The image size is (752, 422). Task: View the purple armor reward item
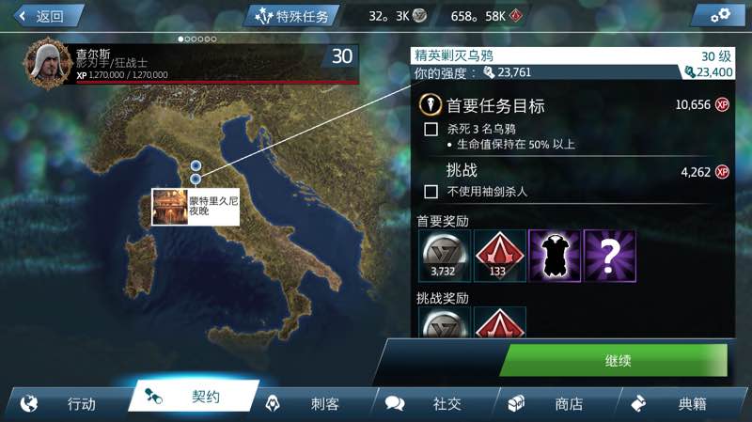[x=555, y=256]
